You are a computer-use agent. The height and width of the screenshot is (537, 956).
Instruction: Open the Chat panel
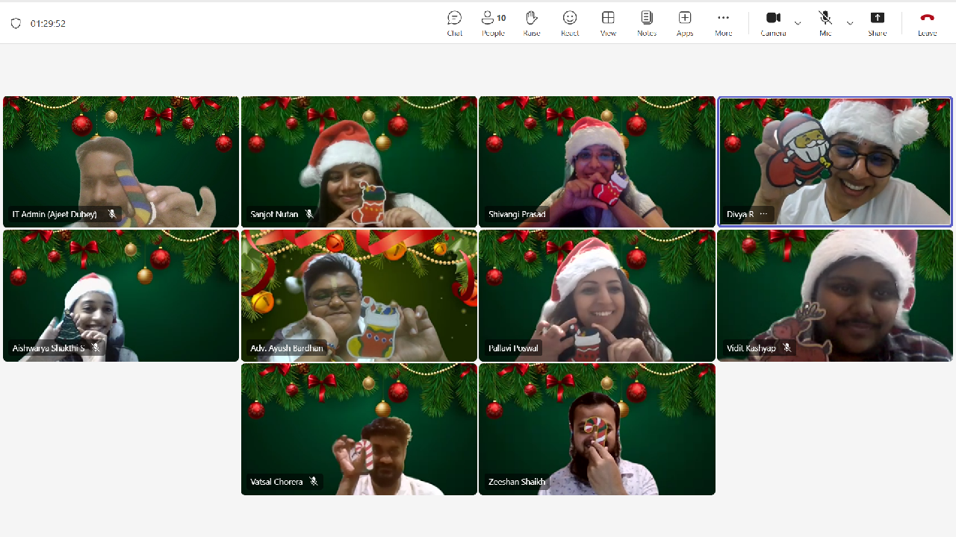tap(454, 23)
